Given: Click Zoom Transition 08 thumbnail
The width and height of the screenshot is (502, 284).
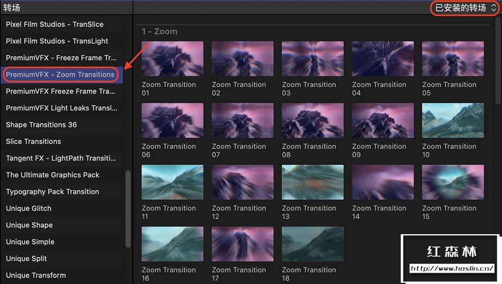Looking at the screenshot, I should [x=313, y=121].
